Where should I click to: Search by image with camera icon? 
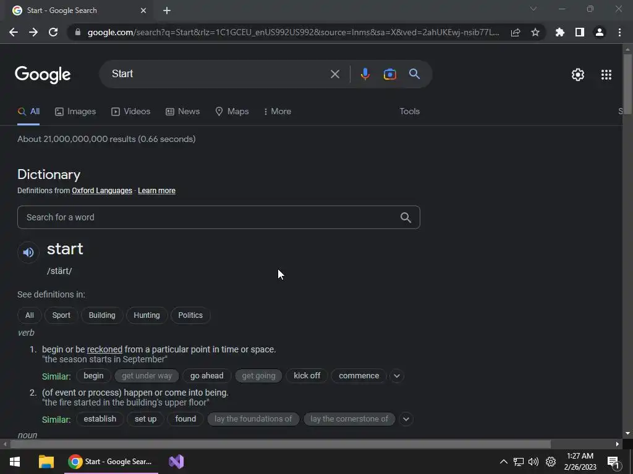tap(390, 74)
